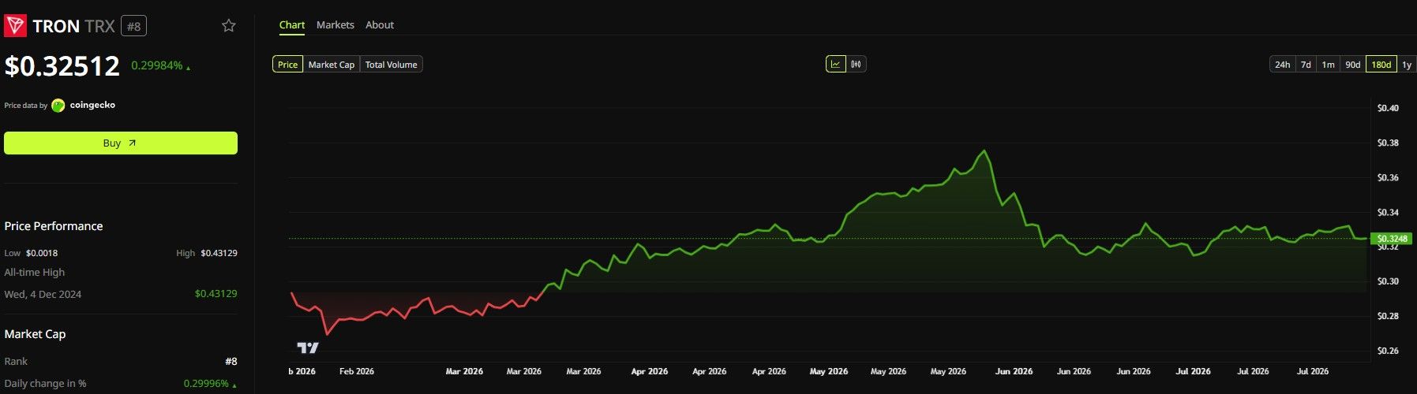
Task: Switch to candlestick chart view icon
Action: click(856, 64)
